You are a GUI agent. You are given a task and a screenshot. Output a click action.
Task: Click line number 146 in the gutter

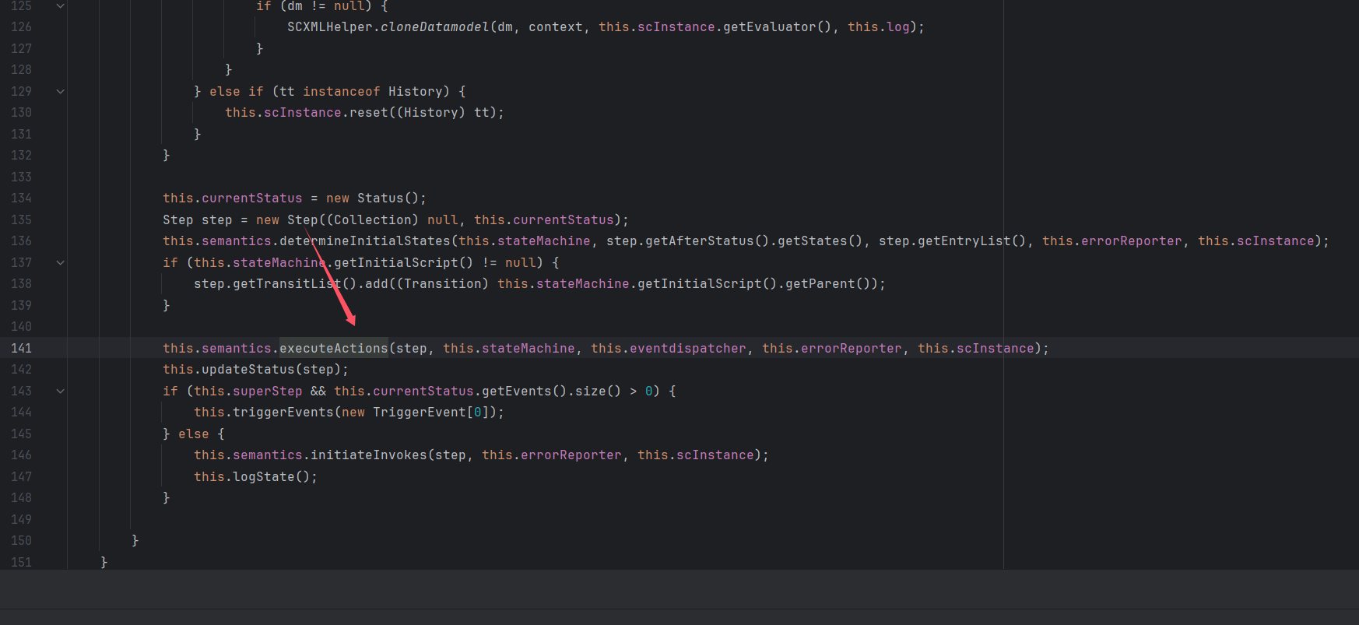click(21, 455)
